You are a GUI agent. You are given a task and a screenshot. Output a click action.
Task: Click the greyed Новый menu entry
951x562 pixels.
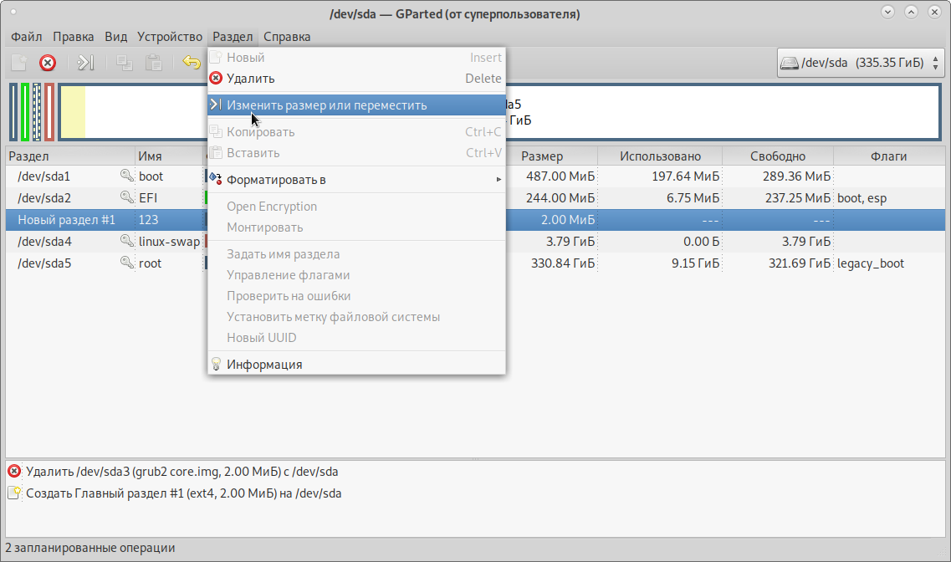tap(356, 58)
